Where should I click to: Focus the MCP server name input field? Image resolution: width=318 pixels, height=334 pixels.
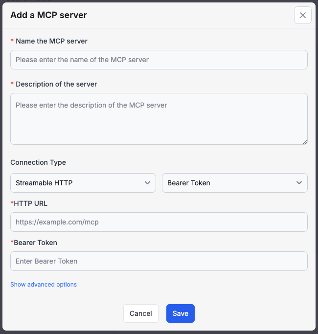(159, 60)
